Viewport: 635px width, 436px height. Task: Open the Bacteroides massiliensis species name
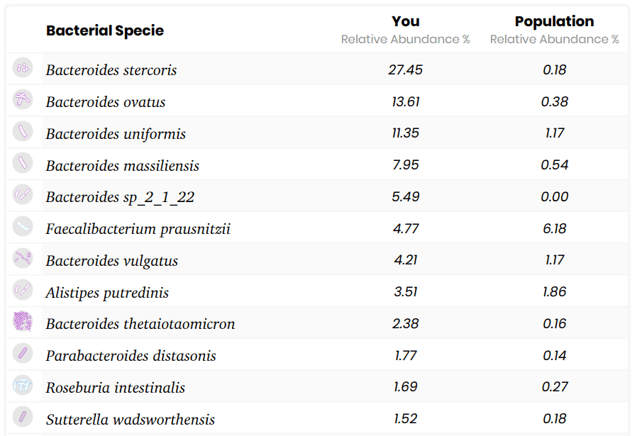(x=122, y=166)
